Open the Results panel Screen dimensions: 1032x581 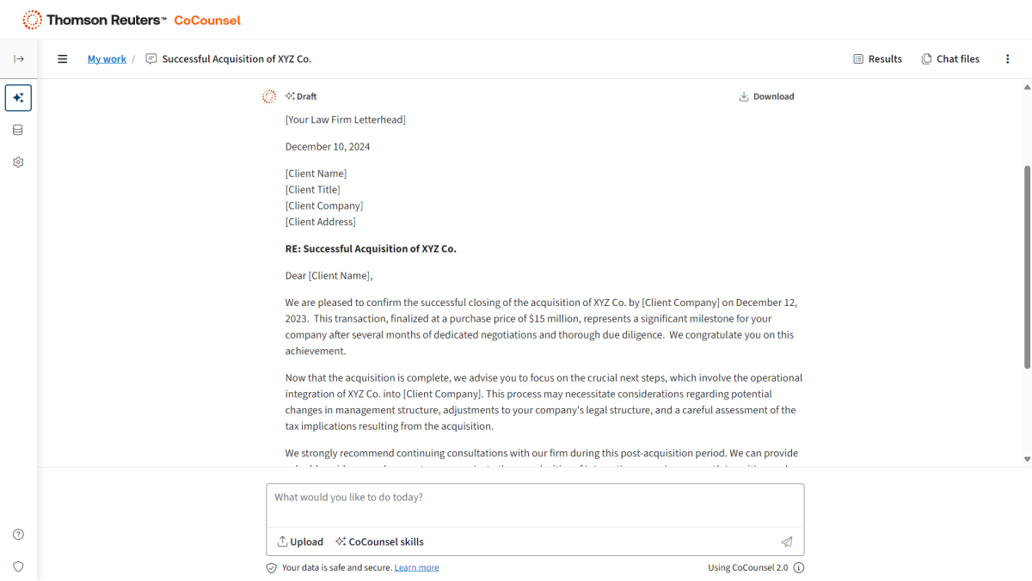click(877, 59)
